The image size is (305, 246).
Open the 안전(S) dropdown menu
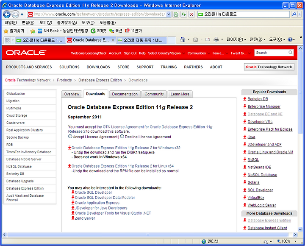[x=258, y=39]
